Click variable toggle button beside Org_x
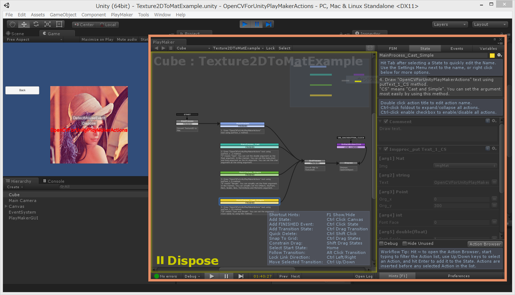This screenshot has height=295, width=515. click(494, 199)
